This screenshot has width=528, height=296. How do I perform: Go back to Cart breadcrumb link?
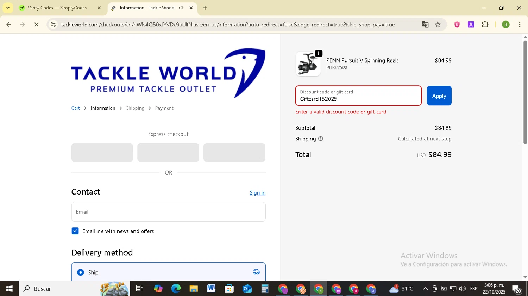[x=76, y=108]
